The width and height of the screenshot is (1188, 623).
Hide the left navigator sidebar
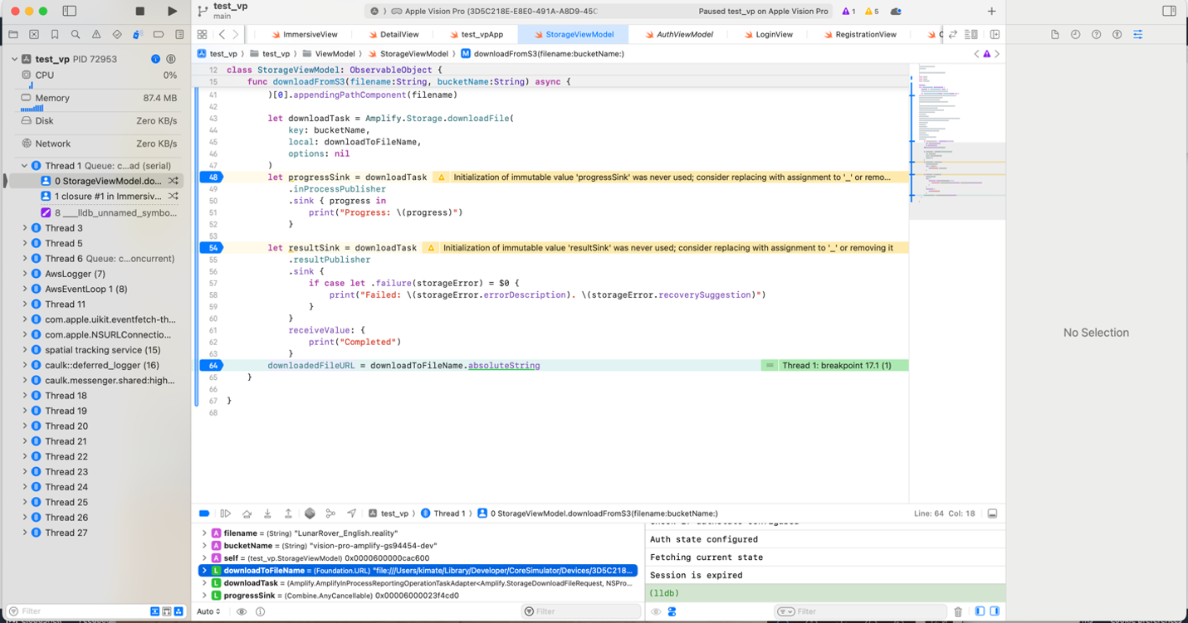[x=70, y=12]
